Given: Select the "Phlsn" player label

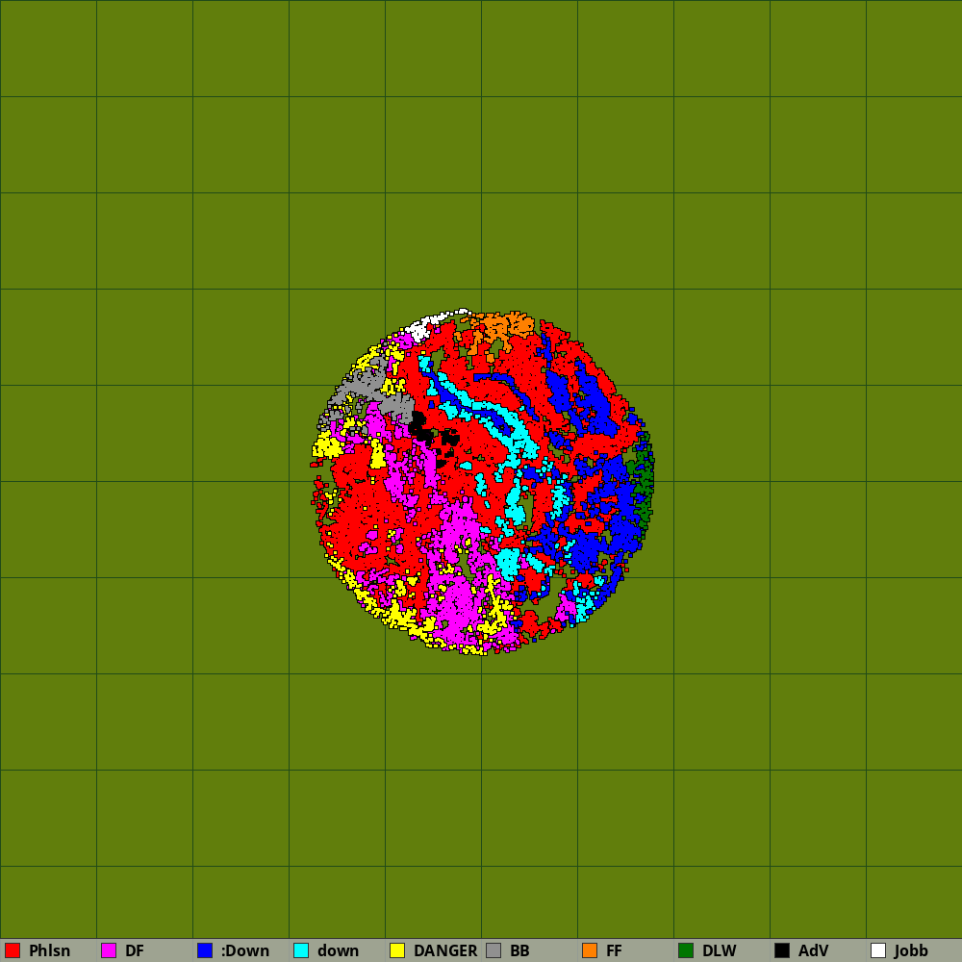Looking at the screenshot, I should 49,950.
